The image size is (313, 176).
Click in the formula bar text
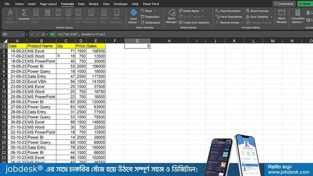pos(81,34)
